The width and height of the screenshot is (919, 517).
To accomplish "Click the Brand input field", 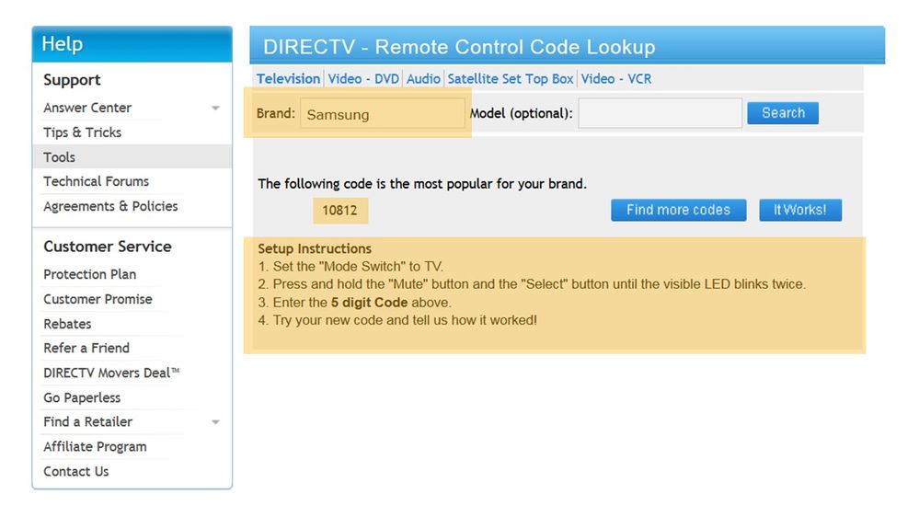I will (x=382, y=114).
